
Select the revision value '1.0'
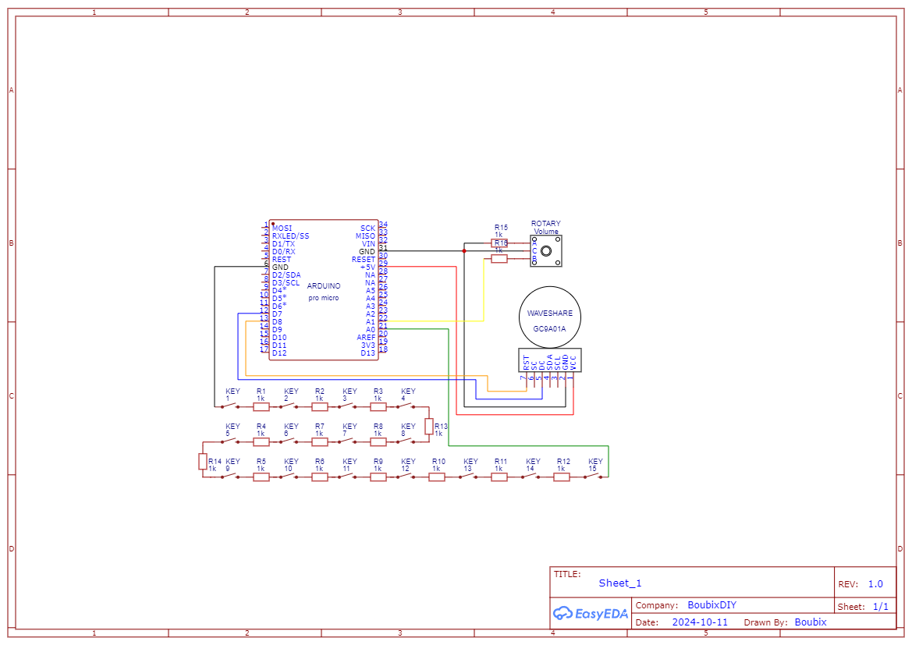(x=875, y=584)
